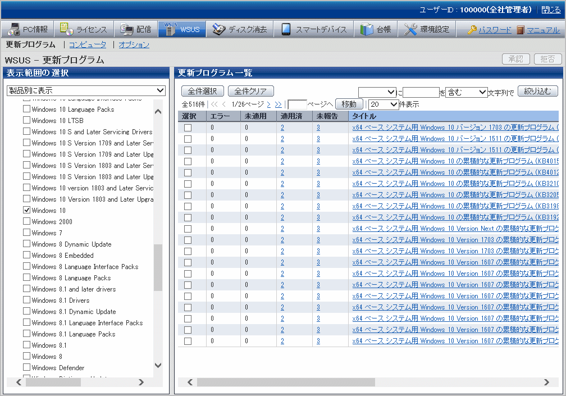Click the update list horizontal scrollbar thumb

(286, 382)
